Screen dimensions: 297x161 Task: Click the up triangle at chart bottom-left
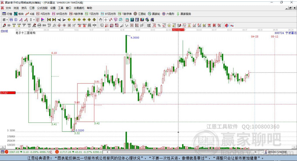point(3,147)
